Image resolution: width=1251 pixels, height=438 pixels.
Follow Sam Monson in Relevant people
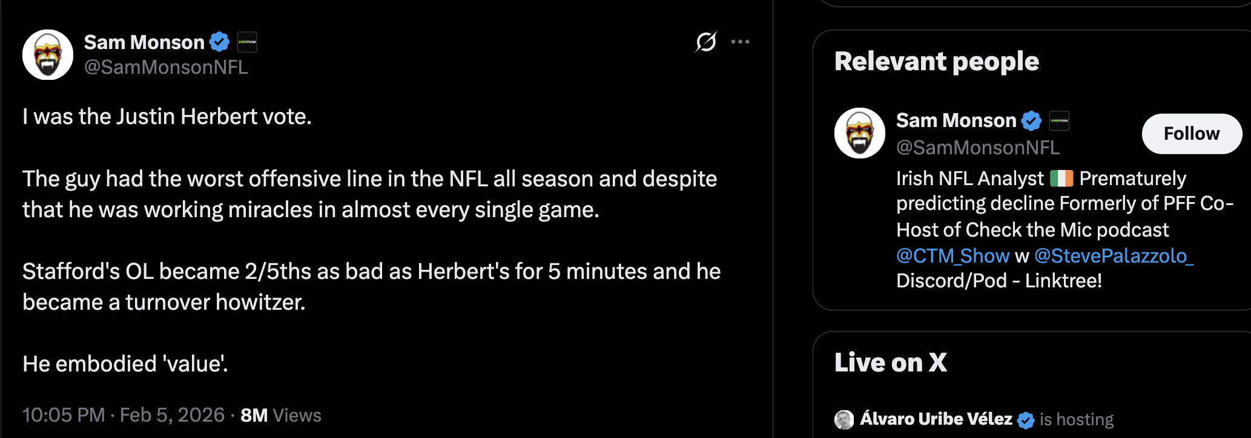point(1191,134)
